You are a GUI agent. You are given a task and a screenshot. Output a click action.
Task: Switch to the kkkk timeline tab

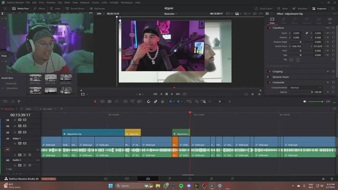tap(29, 109)
